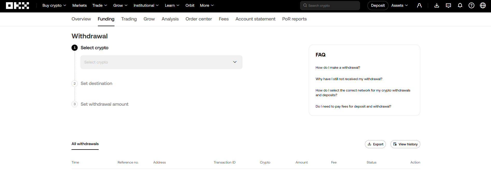Image resolution: width=491 pixels, height=192 pixels.
Task: Click the Export button
Action: coord(375,144)
